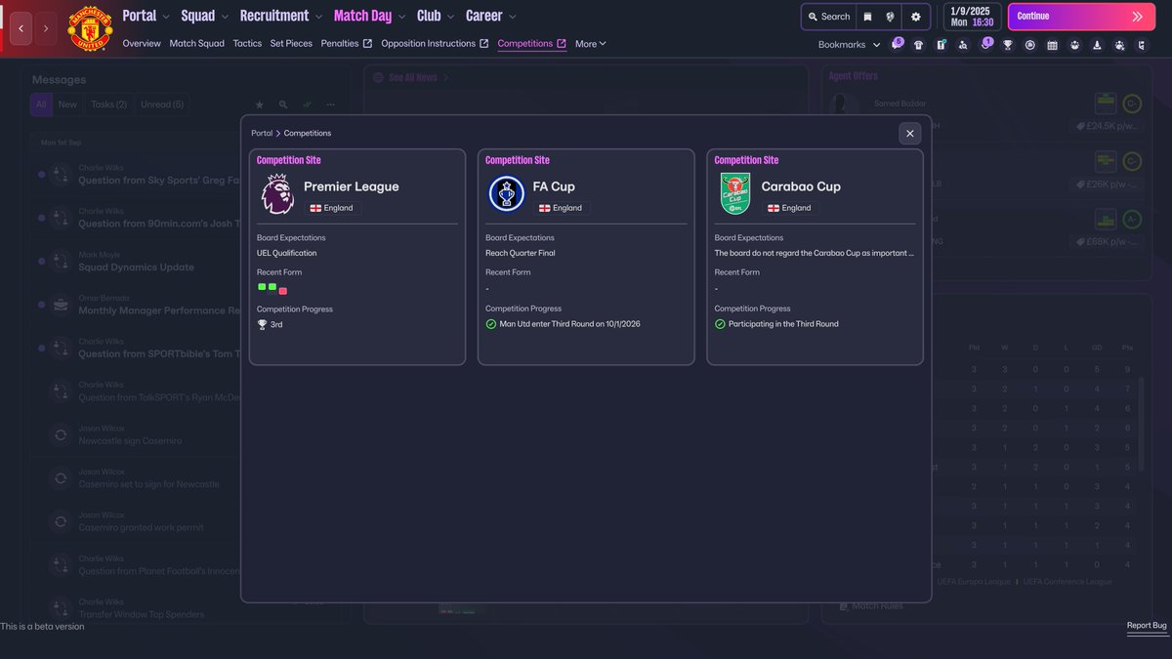Open the exclamation report icon shortcut
The height and width of the screenshot is (659, 1172).
(941, 45)
